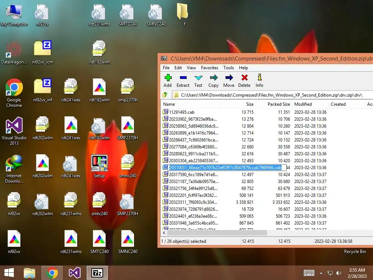Screen dimensions: 373x280
Task: Open the touch keyboard from system tray
Action: 309,273
